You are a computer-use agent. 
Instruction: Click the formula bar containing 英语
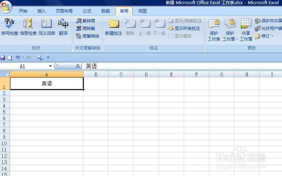coord(182,66)
